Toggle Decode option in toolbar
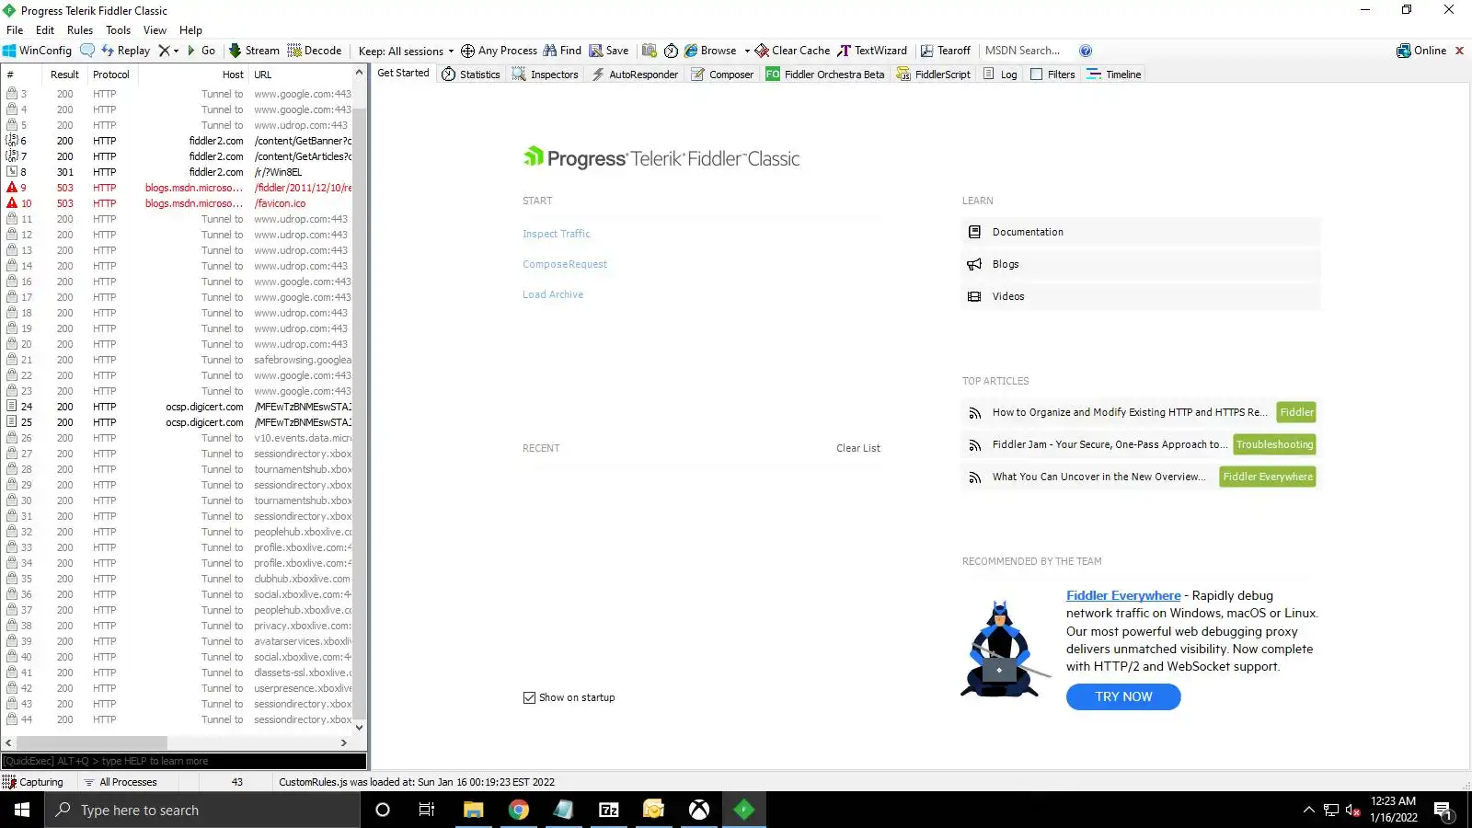Image resolution: width=1472 pixels, height=828 pixels. tap(315, 51)
